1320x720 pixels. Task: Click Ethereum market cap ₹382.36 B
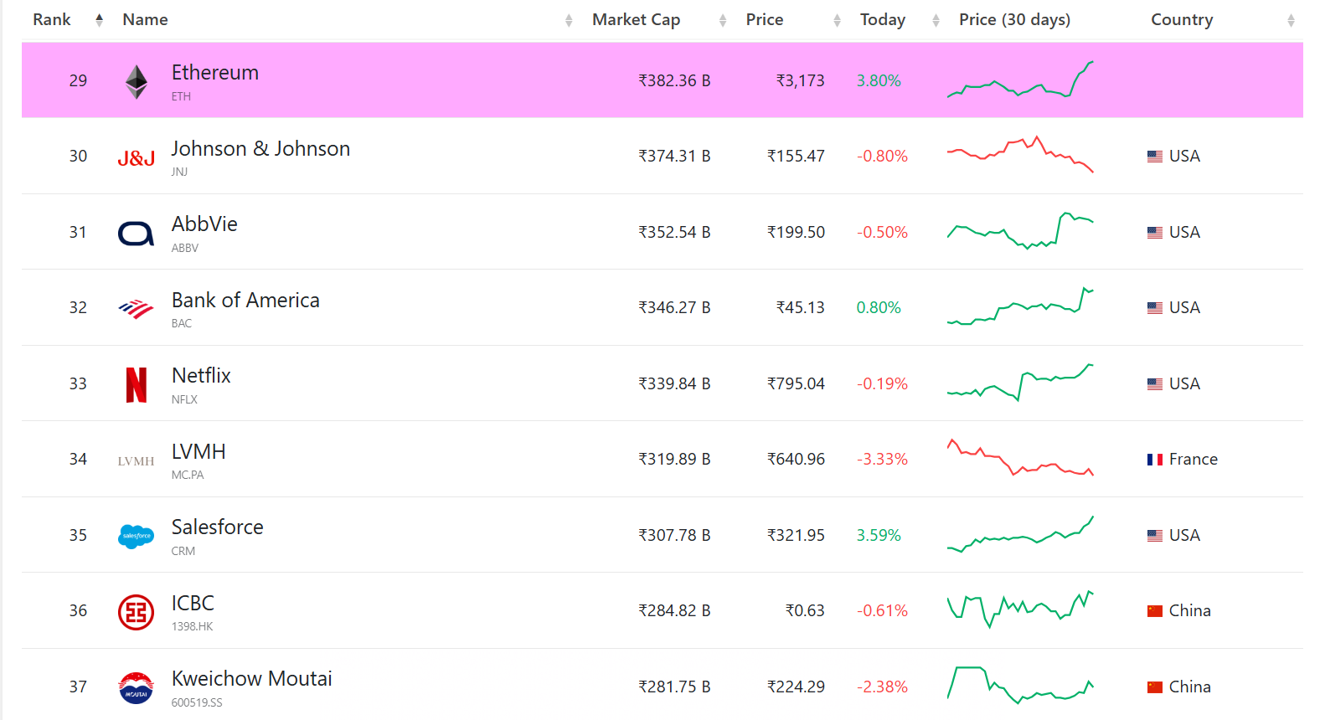click(x=674, y=80)
